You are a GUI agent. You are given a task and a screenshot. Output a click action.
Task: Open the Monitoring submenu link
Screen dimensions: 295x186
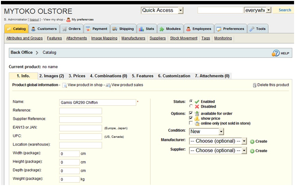tap(223, 38)
